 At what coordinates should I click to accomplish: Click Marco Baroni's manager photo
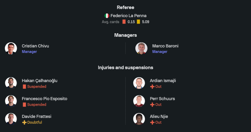point(141,48)
